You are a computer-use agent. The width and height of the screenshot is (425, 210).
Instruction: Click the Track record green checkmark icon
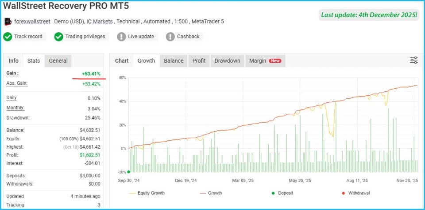coord(8,37)
